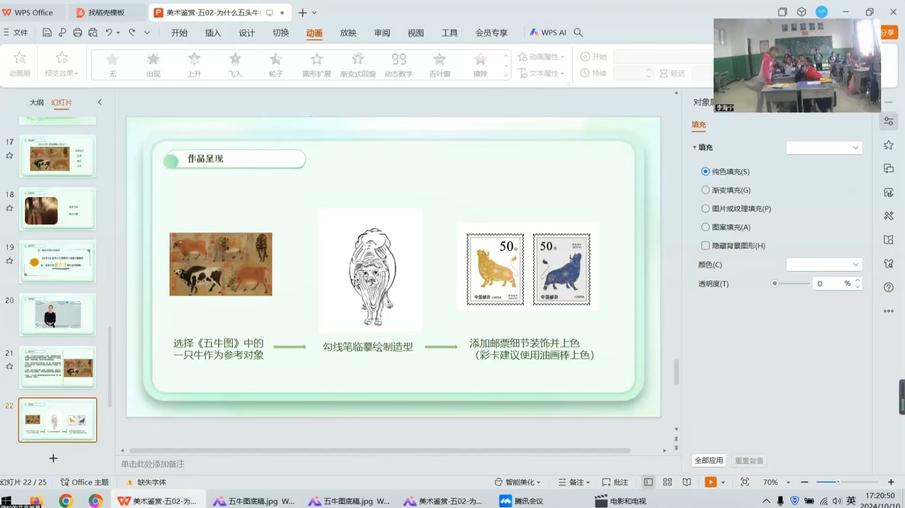This screenshot has height=508, width=905.
Task: Open the 切换 ribbon tab
Action: pyautogui.click(x=280, y=32)
